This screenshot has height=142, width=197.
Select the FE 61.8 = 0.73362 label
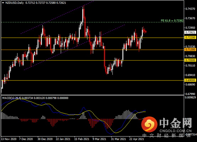172,21
